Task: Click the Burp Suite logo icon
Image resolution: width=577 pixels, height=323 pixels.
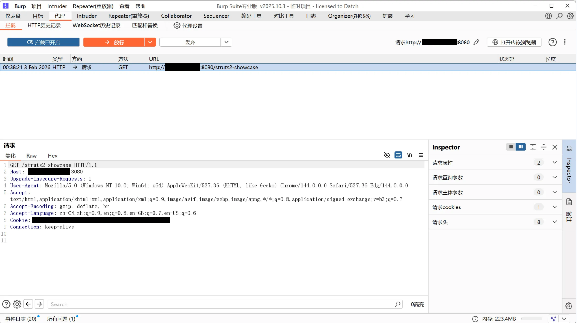Action: point(6,6)
